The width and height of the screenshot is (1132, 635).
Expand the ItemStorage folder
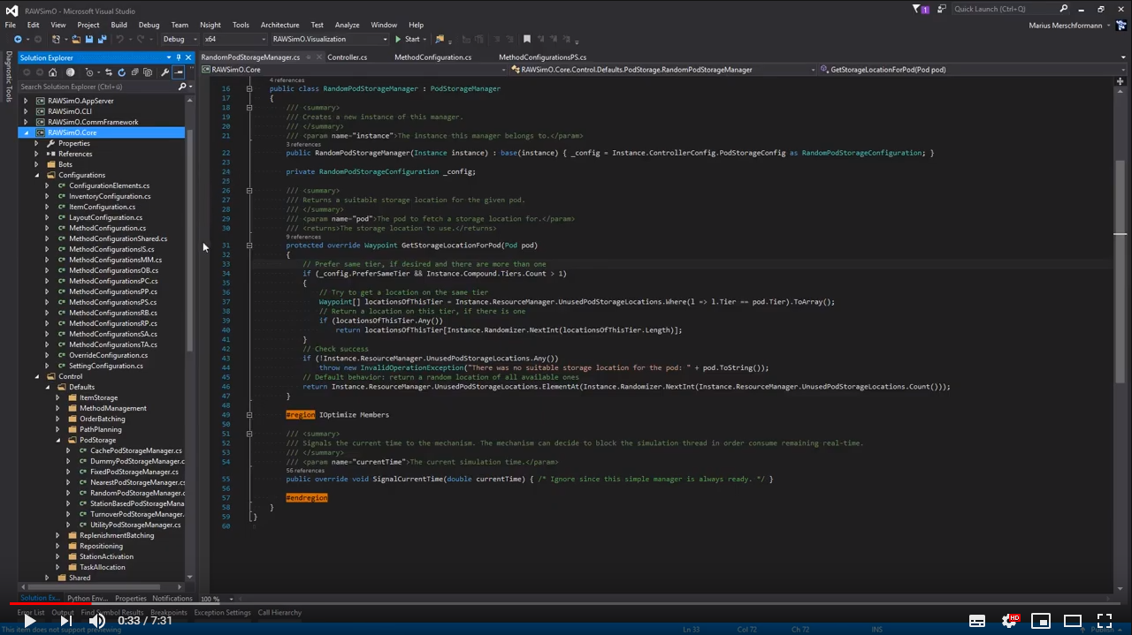tap(57, 397)
